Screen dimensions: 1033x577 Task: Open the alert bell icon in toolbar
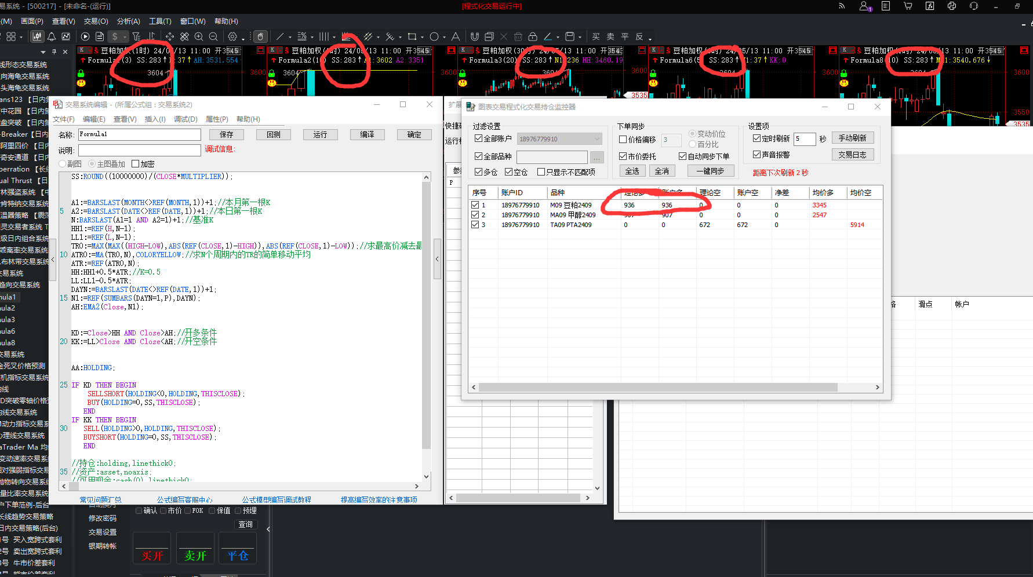52,36
